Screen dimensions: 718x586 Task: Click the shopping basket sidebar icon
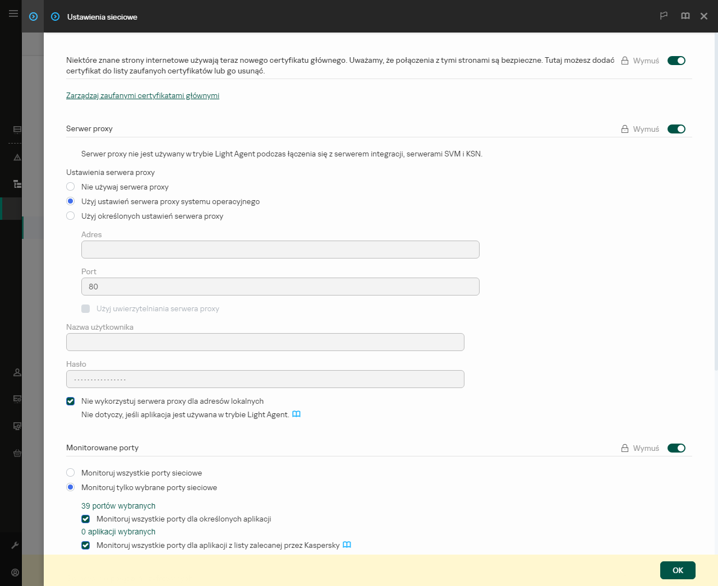coord(17,453)
